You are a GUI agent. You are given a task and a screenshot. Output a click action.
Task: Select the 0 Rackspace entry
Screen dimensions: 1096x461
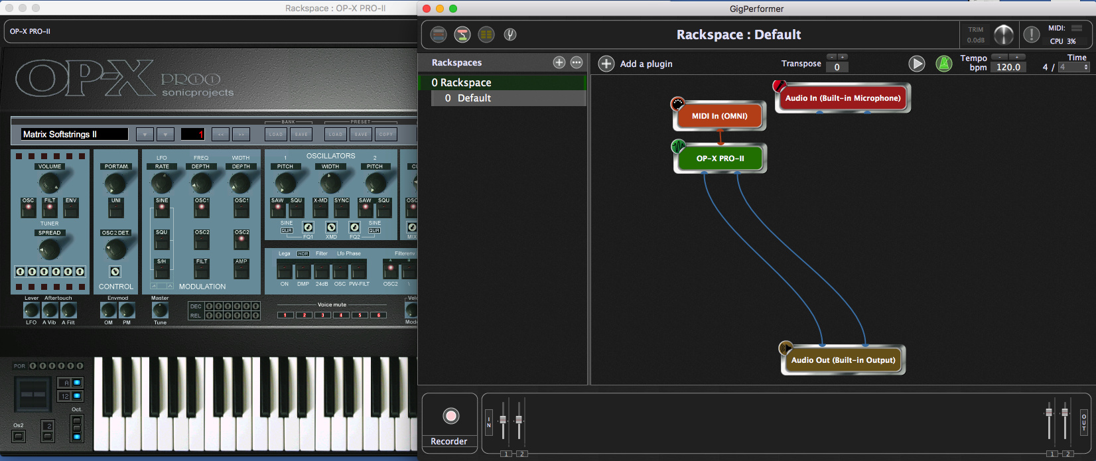pos(465,82)
